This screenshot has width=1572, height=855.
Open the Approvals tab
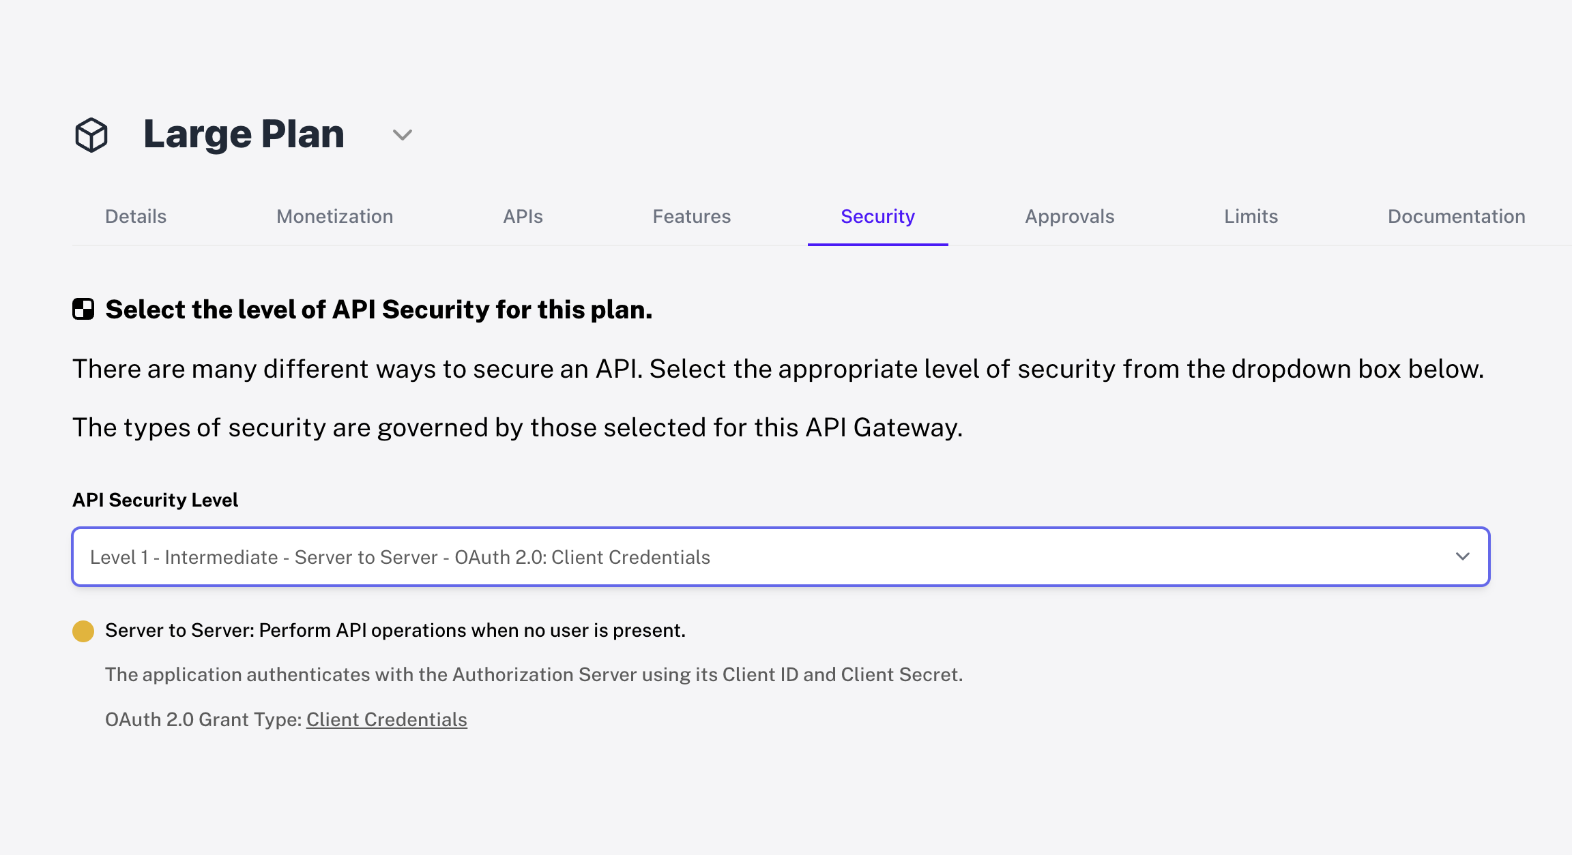[1069, 216]
